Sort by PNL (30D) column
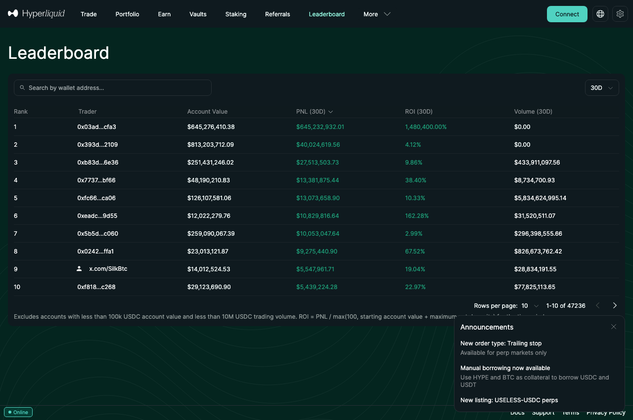The image size is (633, 420). [x=315, y=111]
